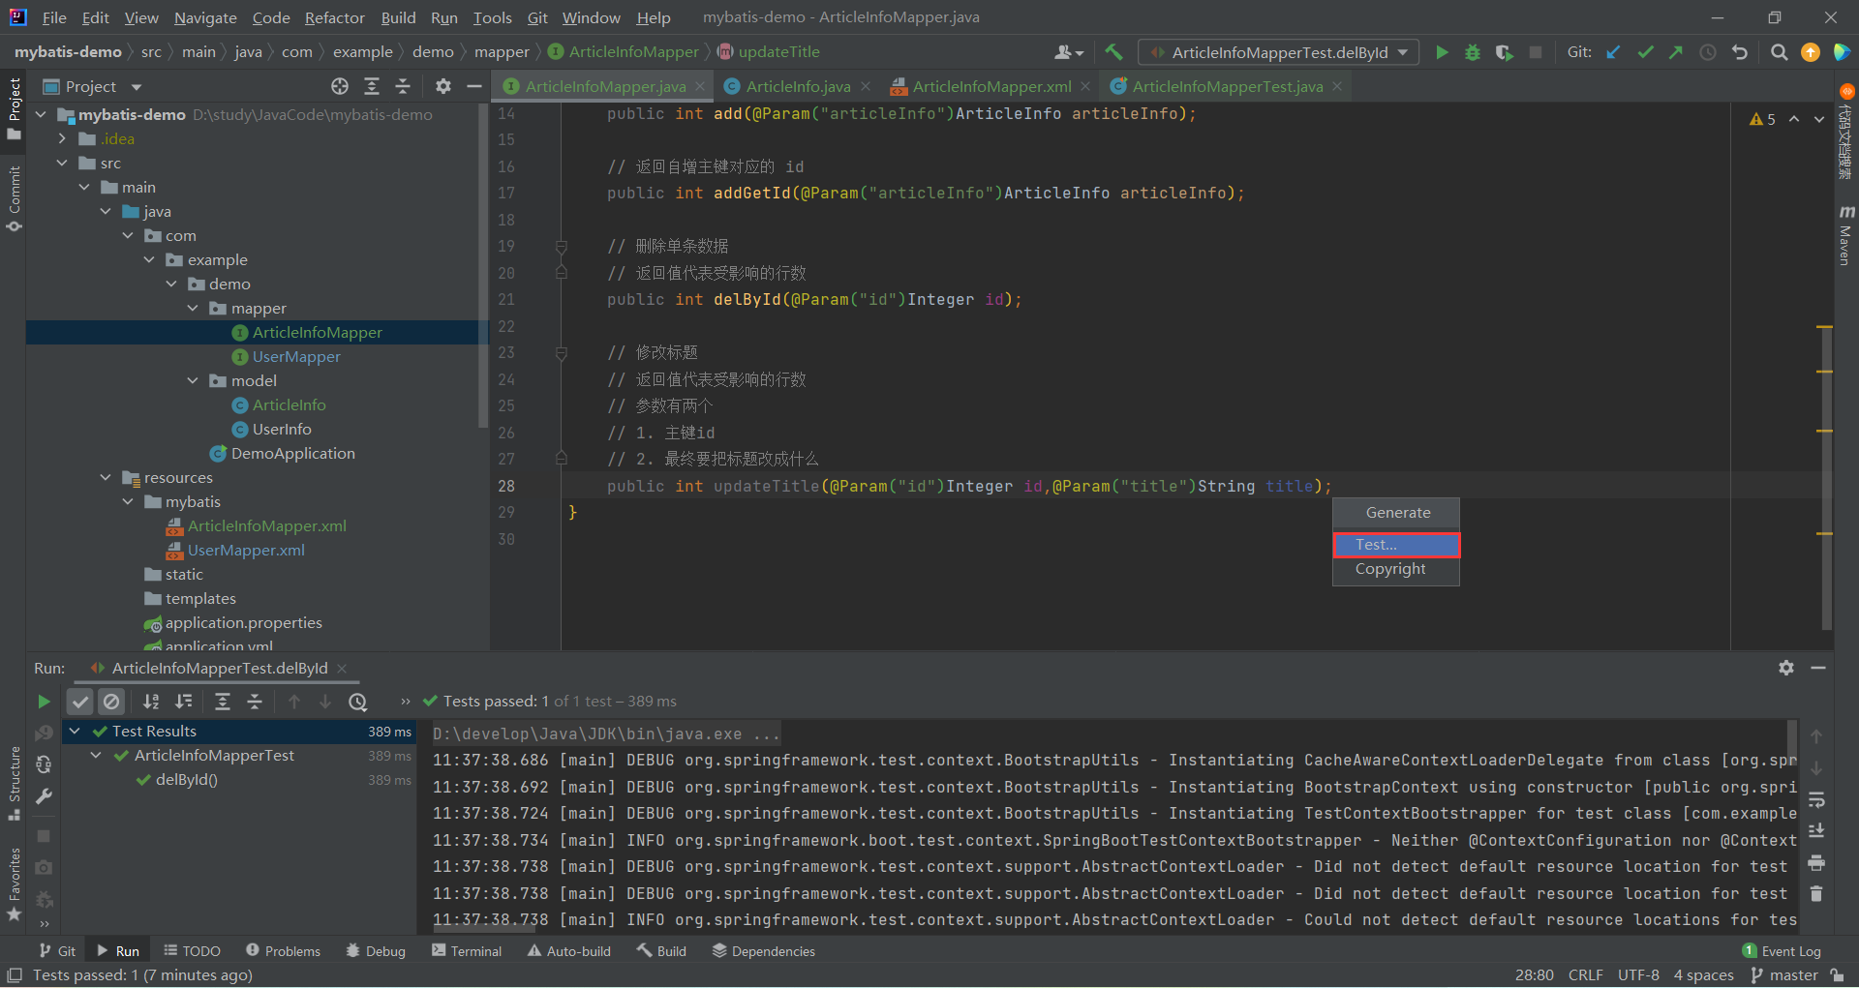This screenshot has width=1859, height=988.
Task: Collapse the mapper package node
Action: [x=193, y=308]
